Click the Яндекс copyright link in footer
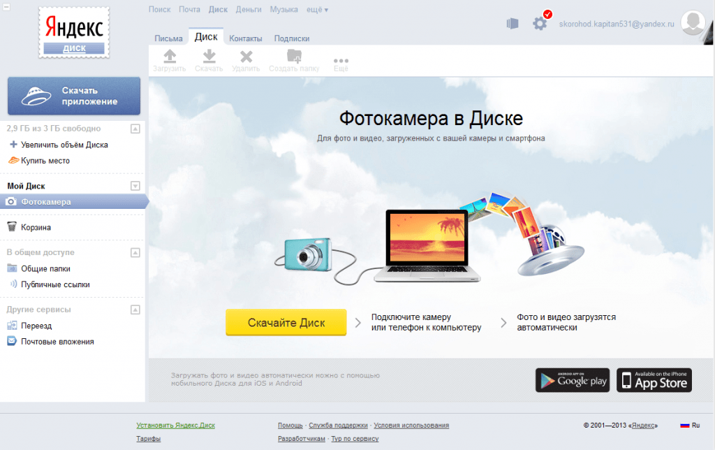The image size is (715, 450). coord(643,426)
